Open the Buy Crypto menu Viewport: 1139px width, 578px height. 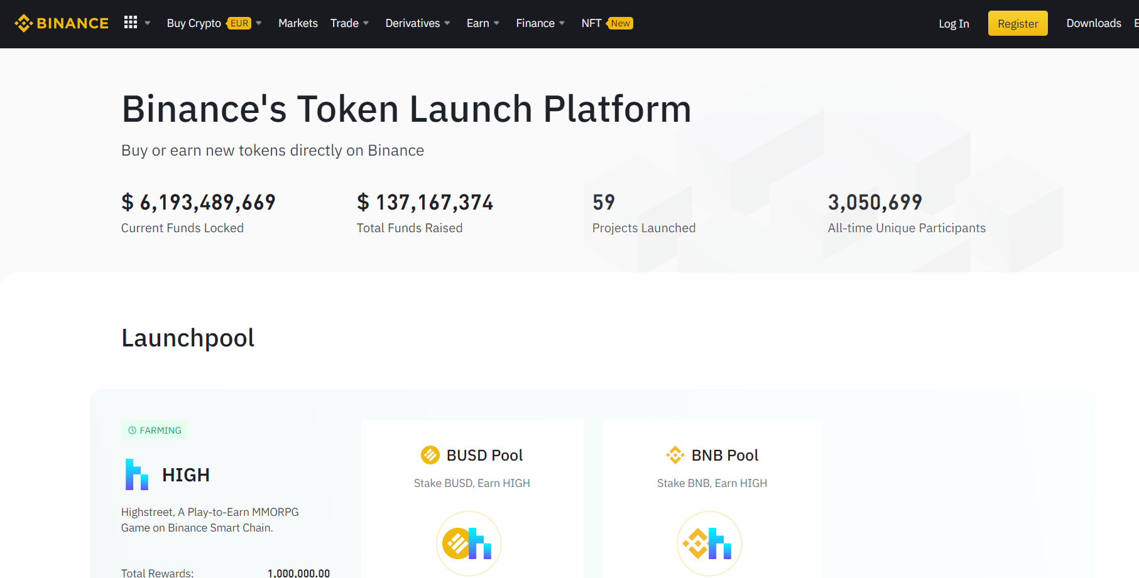pyautogui.click(x=194, y=23)
